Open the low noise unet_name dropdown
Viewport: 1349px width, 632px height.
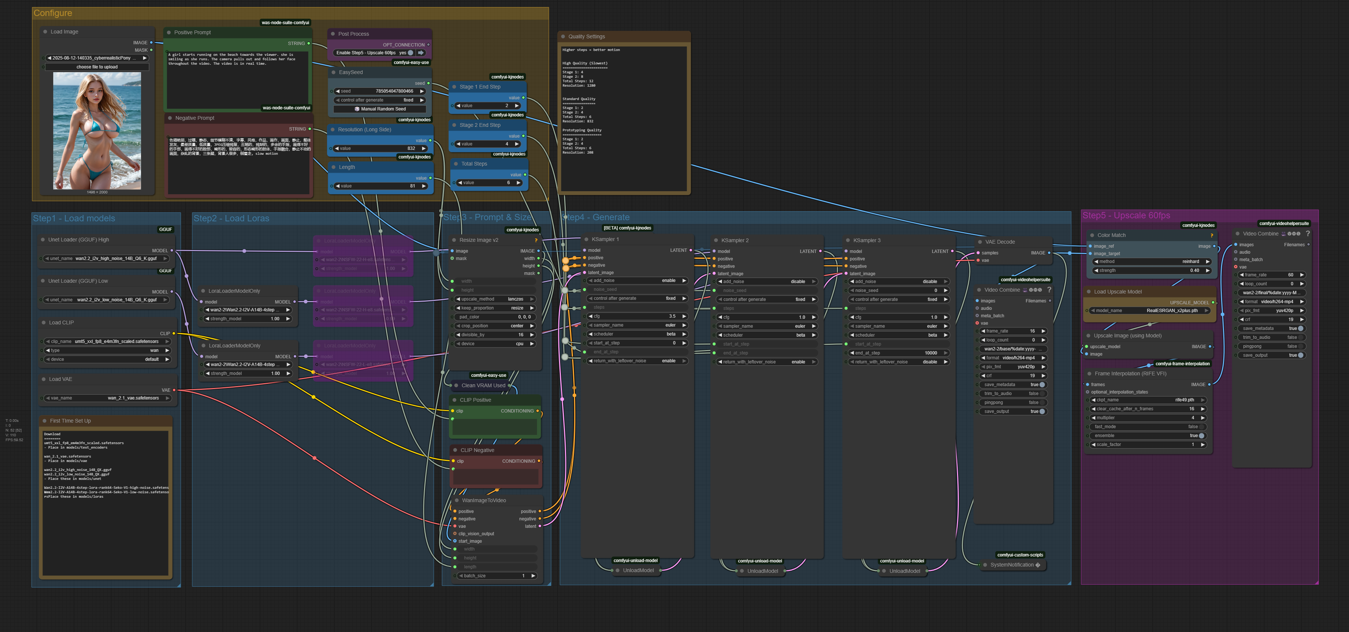(x=106, y=300)
